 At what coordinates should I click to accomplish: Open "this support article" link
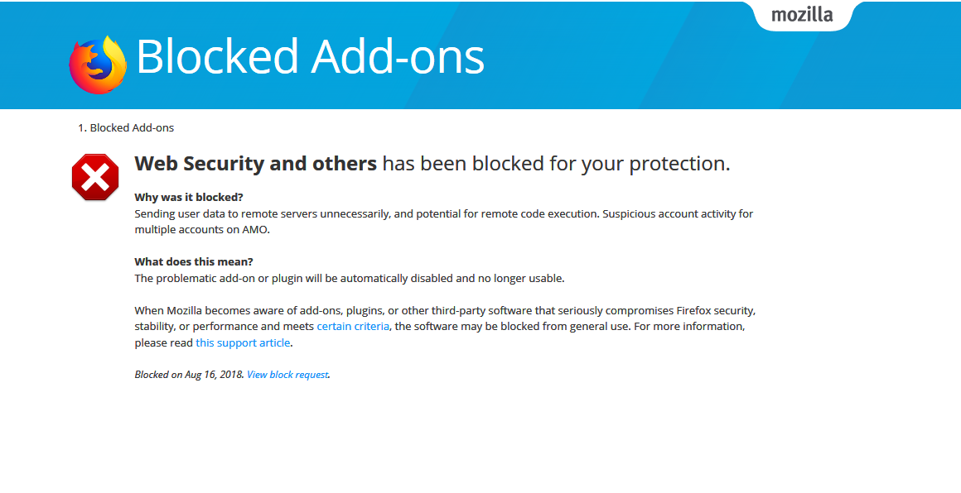[243, 342]
